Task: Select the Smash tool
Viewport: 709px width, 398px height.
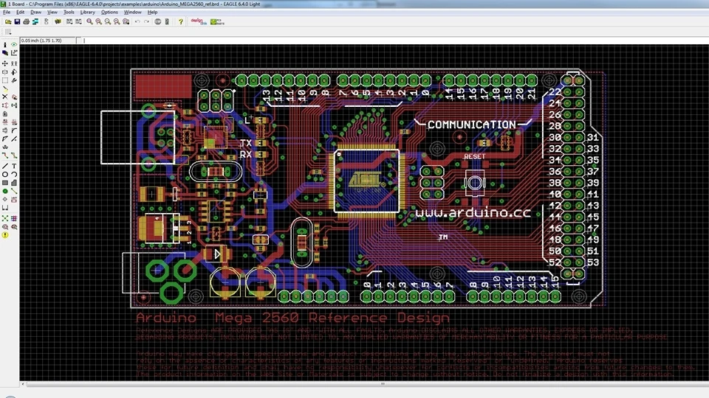Action: (5, 130)
